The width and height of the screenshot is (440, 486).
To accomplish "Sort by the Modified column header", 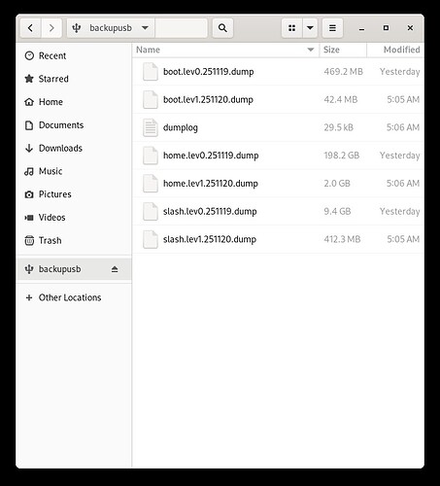I will [395, 50].
